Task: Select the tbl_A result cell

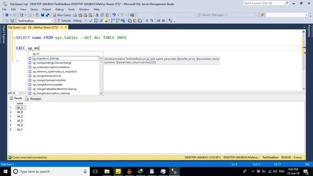Action: pyautogui.click(x=21, y=108)
